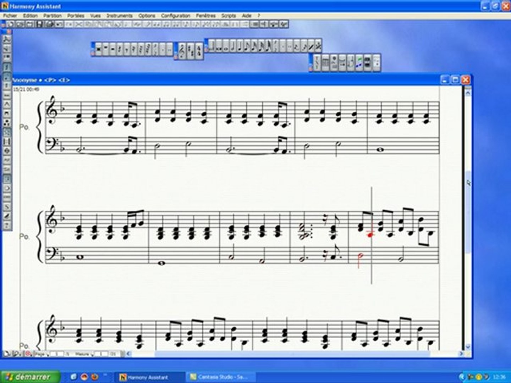Click the measure number input field

[x=101, y=354]
